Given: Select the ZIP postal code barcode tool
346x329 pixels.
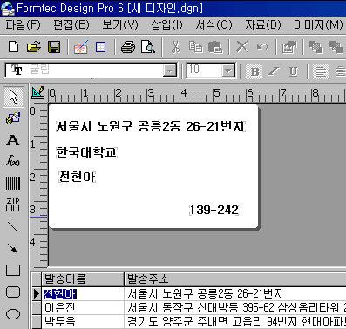Looking at the screenshot, I should tap(13, 205).
